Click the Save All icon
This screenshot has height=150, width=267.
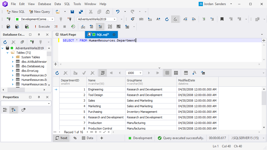81,12
